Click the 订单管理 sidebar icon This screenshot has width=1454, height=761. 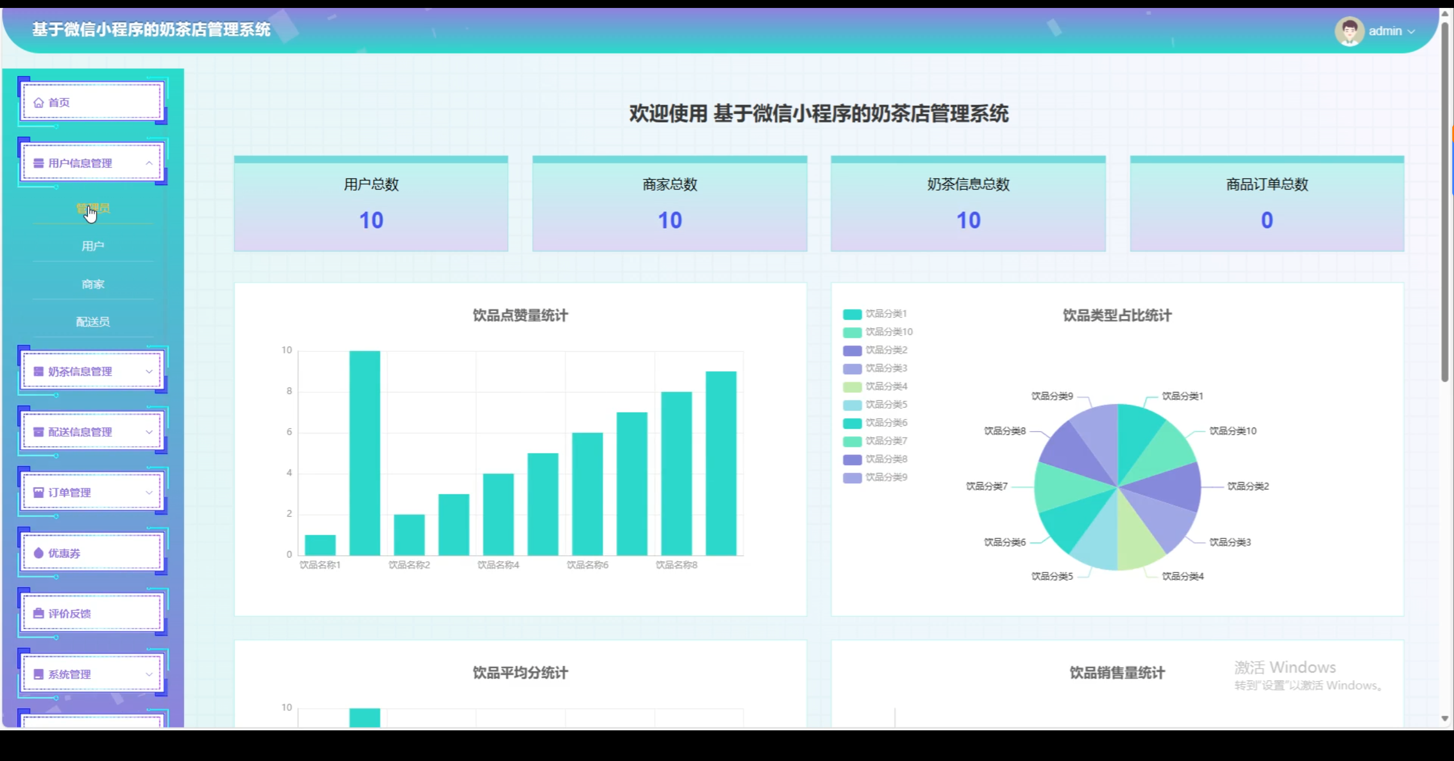(39, 492)
